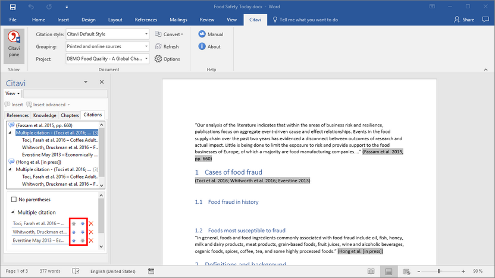This screenshot has height=278, width=495.
Task: Move Everstine May 2013 citation up
Action: (74, 241)
